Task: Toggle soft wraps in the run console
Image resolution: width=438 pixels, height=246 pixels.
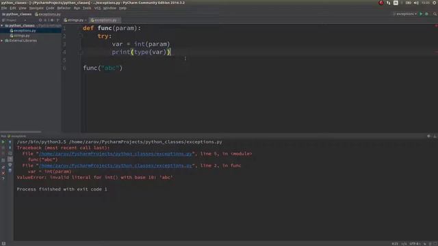Action: click(10, 153)
